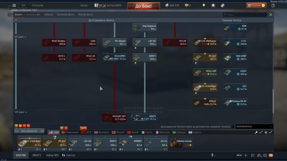287x161 pixels.
Task: Open the mail envelope icon
Action: pos(271,155)
